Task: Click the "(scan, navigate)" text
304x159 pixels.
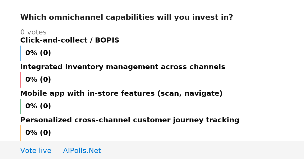Action: point(190,94)
